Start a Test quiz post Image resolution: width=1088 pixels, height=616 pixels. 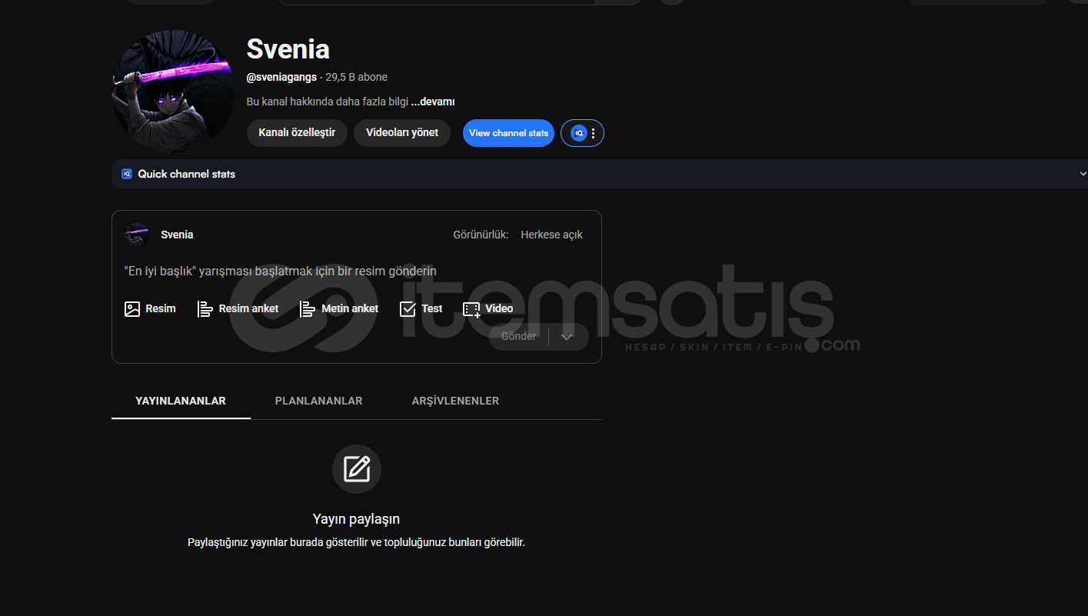(x=421, y=308)
